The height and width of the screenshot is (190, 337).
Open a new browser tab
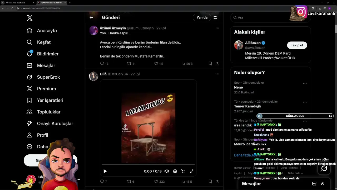tap(70, 3)
